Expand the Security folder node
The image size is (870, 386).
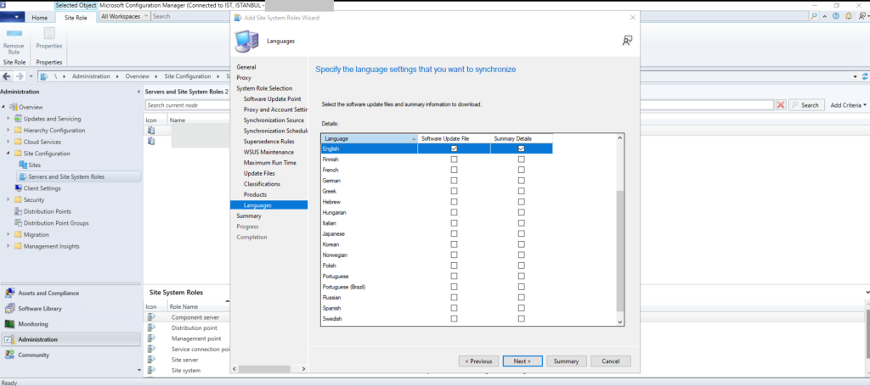8,199
